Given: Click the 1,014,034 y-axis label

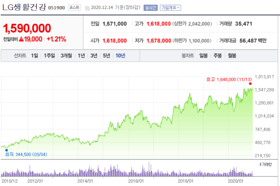Looking at the screenshot, I should point(264,116).
